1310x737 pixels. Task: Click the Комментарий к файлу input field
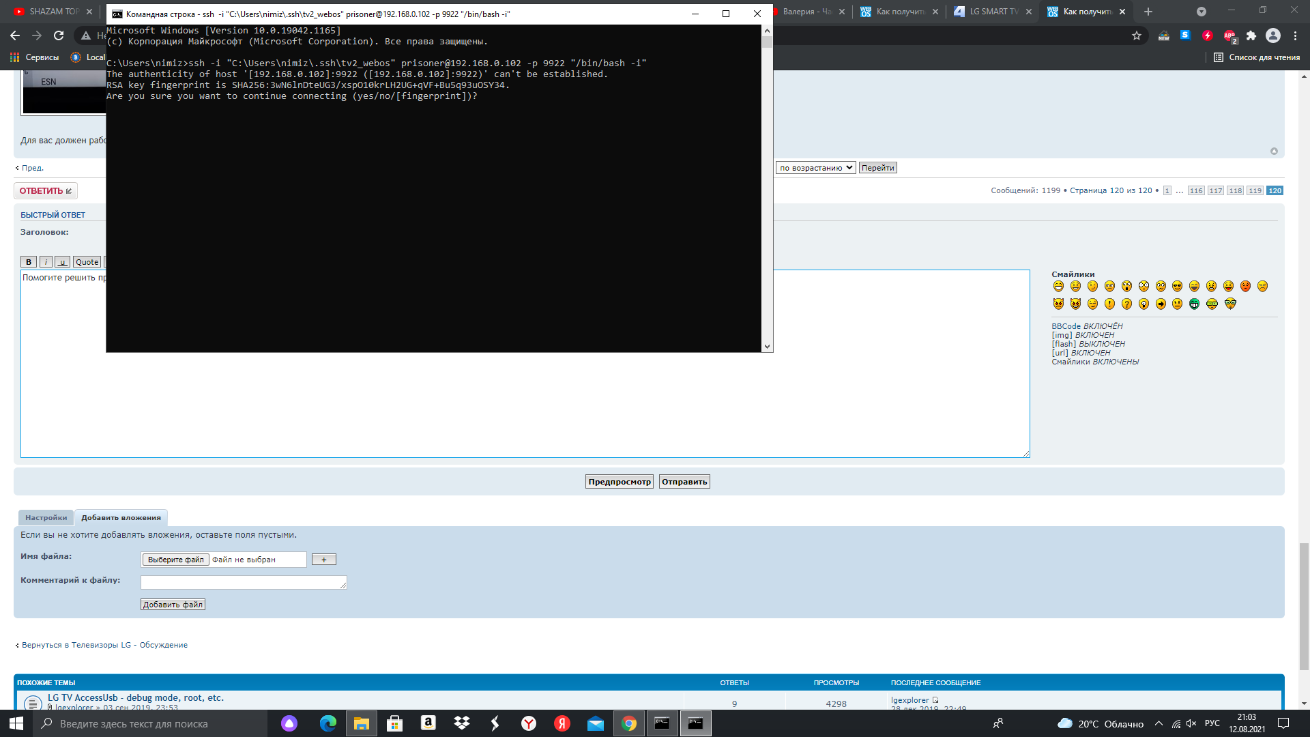tap(244, 582)
